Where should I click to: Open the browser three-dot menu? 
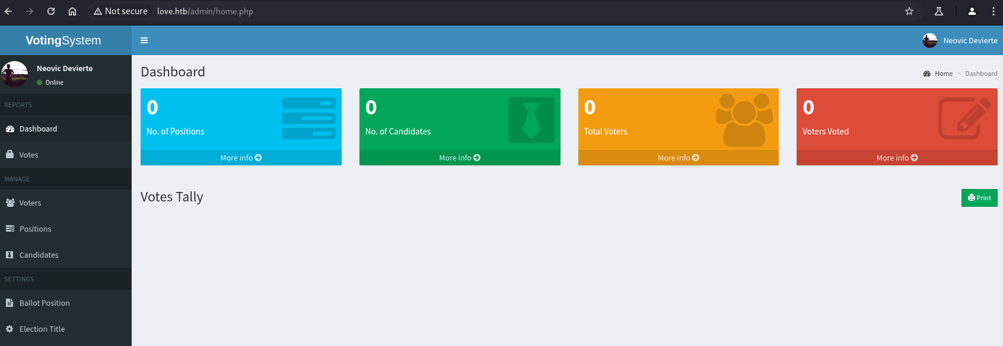tap(994, 11)
